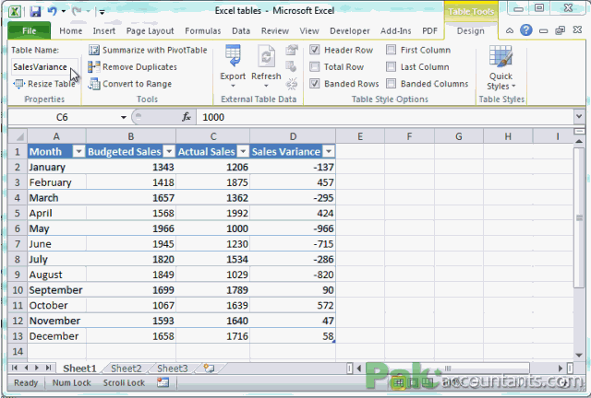Viewport: 591px width, 398px height.
Task: Open the Review ribbon tab
Action: [275, 30]
